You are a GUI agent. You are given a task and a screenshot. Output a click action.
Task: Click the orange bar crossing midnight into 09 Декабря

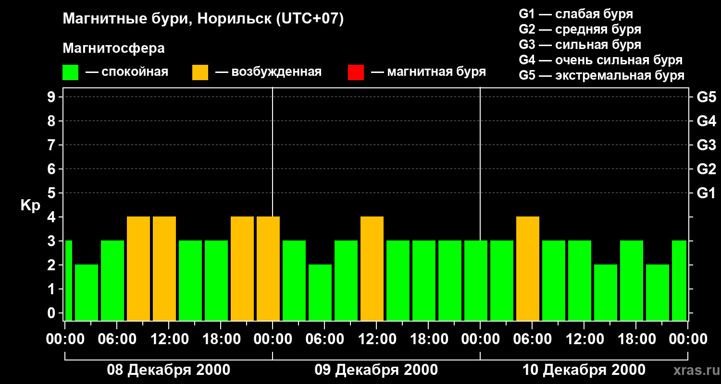(x=268, y=268)
